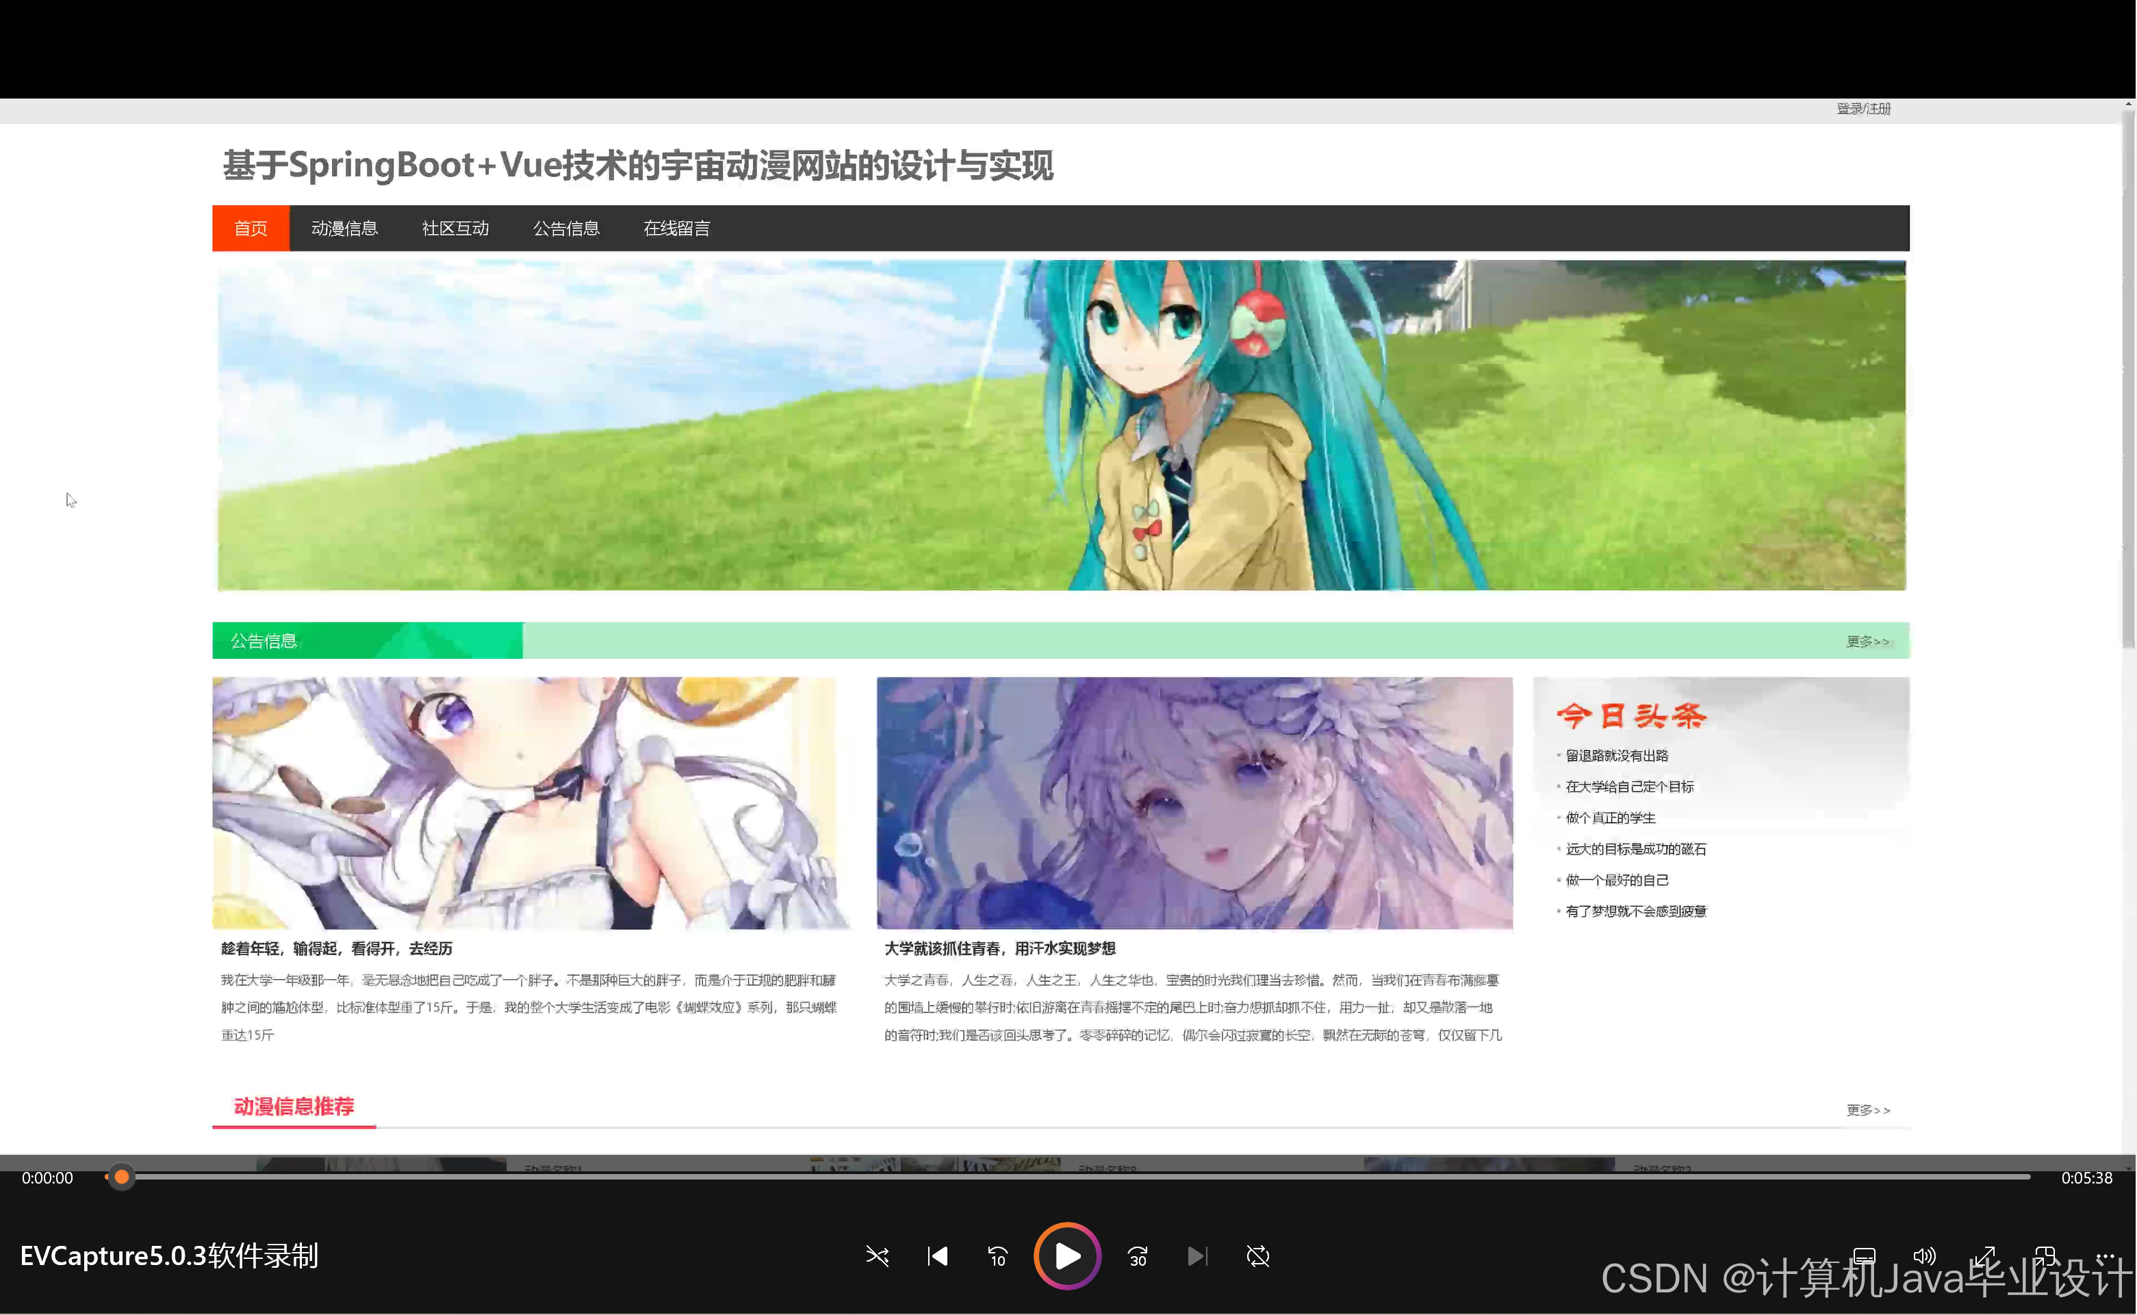Skip back 10 seconds
2137x1315 pixels.
998,1256
